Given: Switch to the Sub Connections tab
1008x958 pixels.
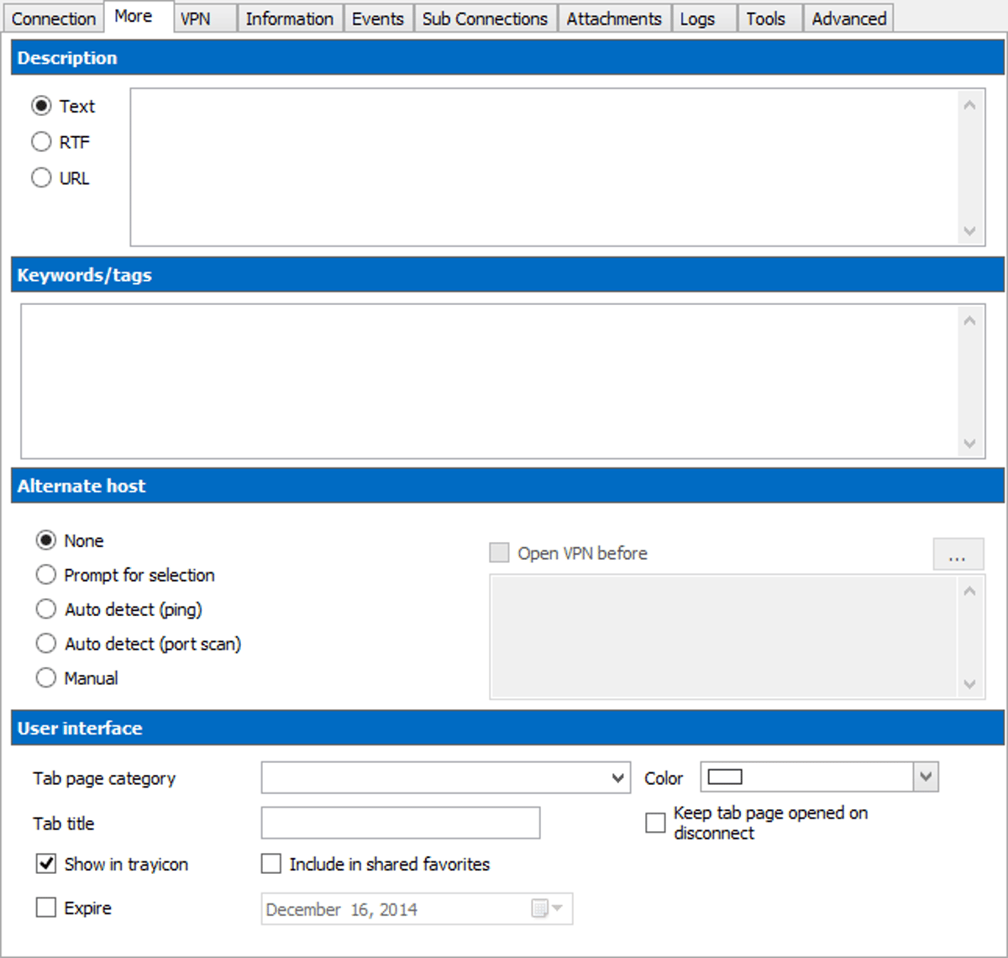Looking at the screenshot, I should coord(486,18).
